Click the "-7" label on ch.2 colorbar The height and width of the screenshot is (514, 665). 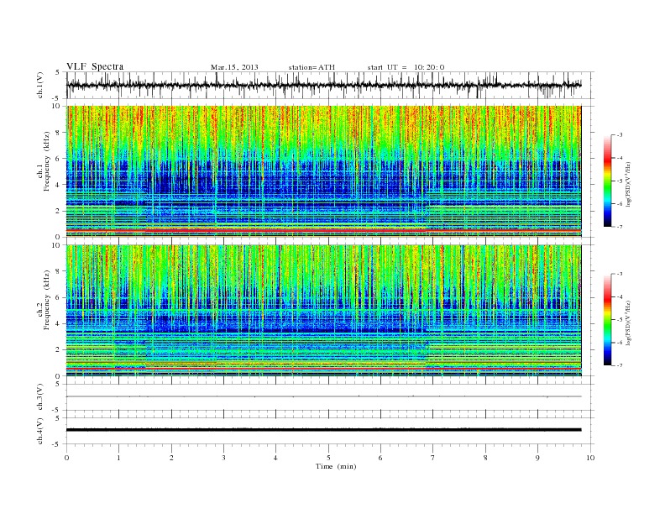pyautogui.click(x=620, y=365)
